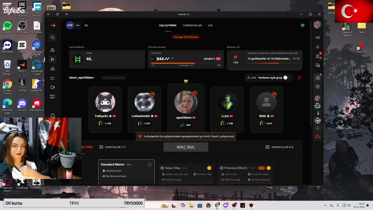Select the Standard Match card
373x210 pixels.
126,172
